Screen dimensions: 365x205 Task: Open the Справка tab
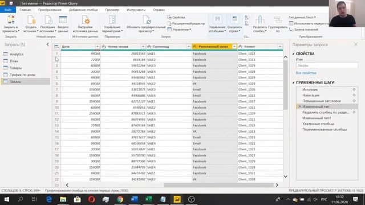click(159, 10)
